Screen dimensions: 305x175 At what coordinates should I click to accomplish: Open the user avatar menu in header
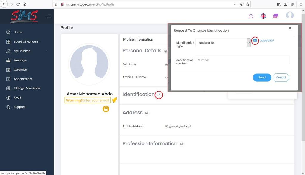pyautogui.click(x=289, y=15)
